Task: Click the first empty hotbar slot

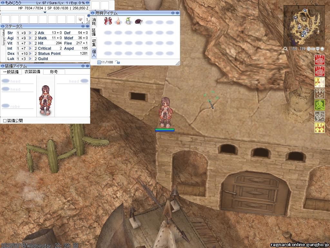Action: point(5,19)
